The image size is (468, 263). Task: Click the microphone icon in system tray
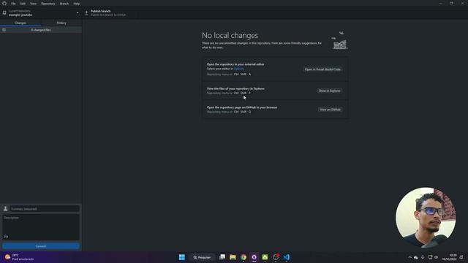point(423,257)
